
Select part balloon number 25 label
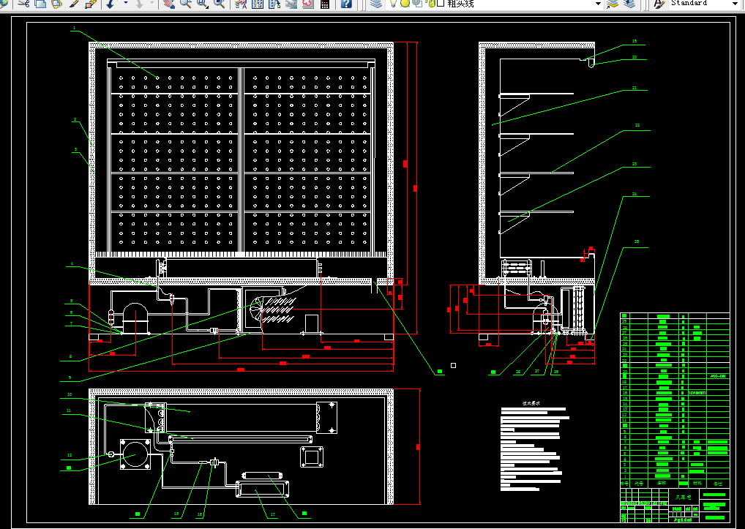637,241
